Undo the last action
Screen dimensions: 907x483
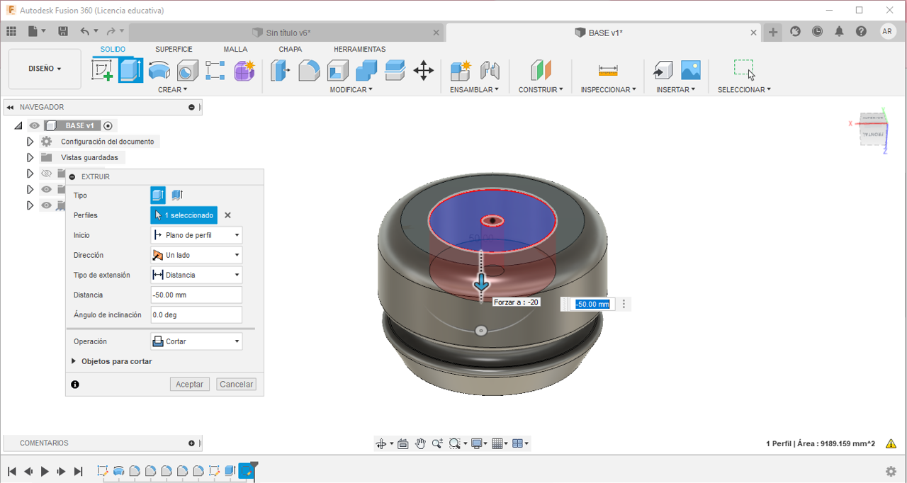[x=85, y=31]
